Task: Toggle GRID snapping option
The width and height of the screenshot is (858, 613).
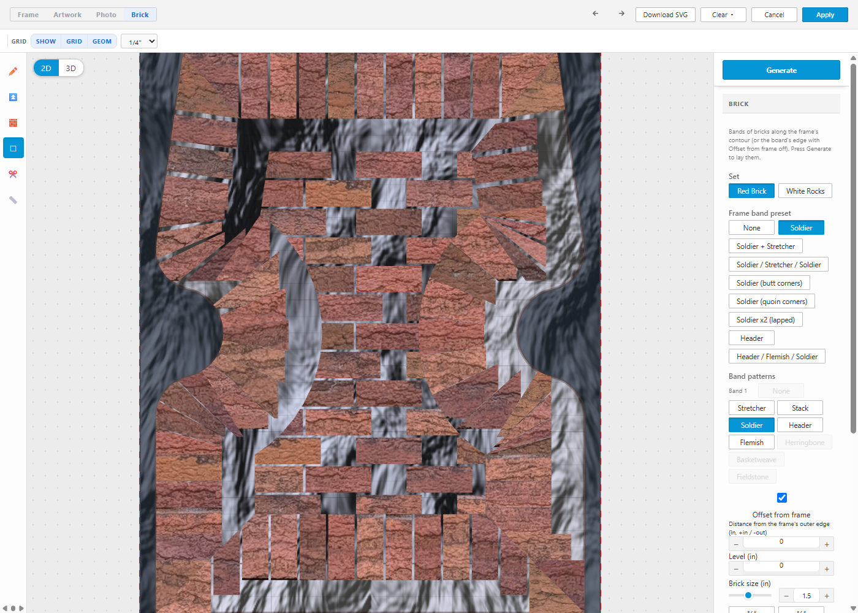Action: (x=74, y=41)
